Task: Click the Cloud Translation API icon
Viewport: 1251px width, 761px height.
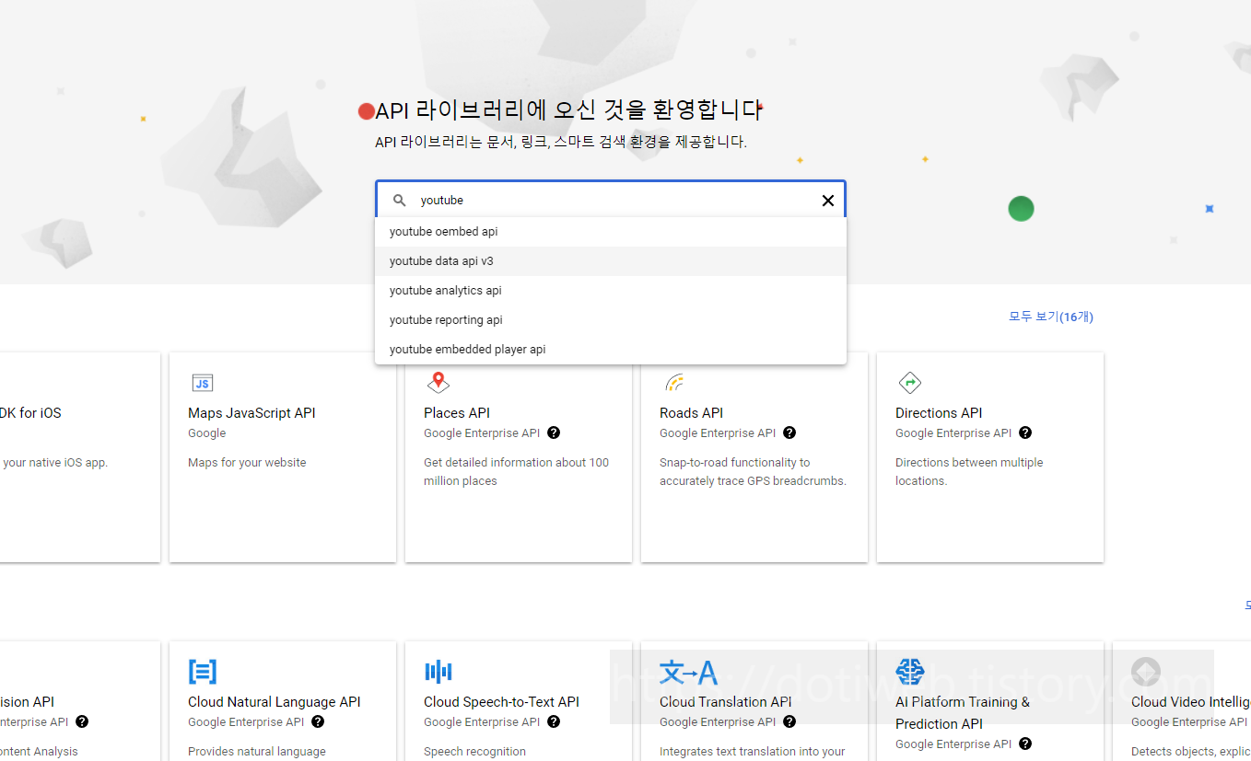Action: 687,673
